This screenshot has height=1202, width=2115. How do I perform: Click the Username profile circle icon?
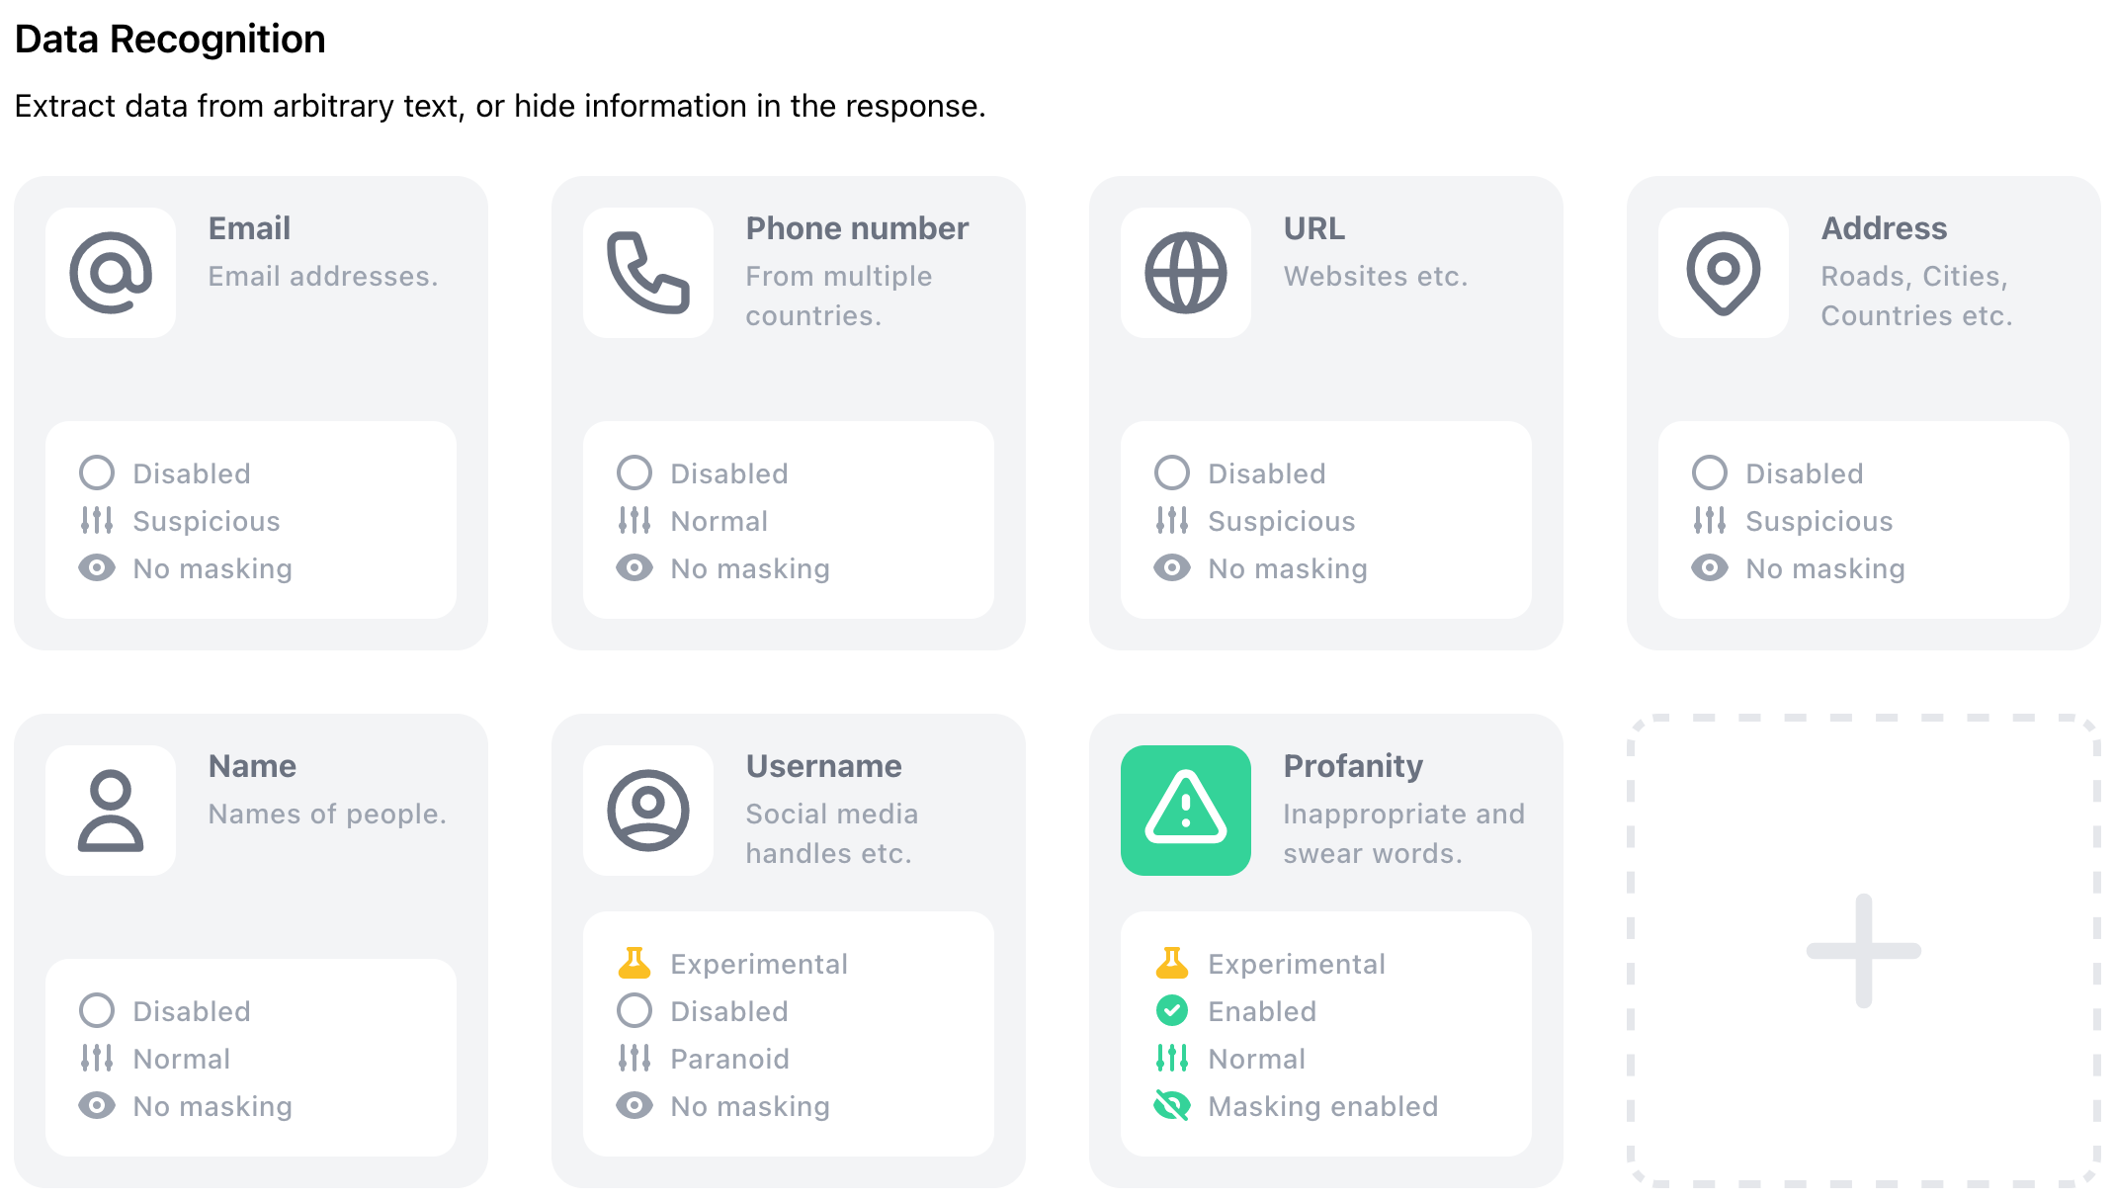tap(650, 810)
